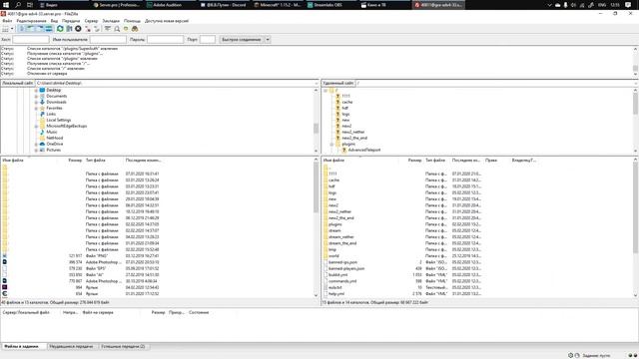Click the disconnect from server icon
639x359 pixels.
point(88,29)
